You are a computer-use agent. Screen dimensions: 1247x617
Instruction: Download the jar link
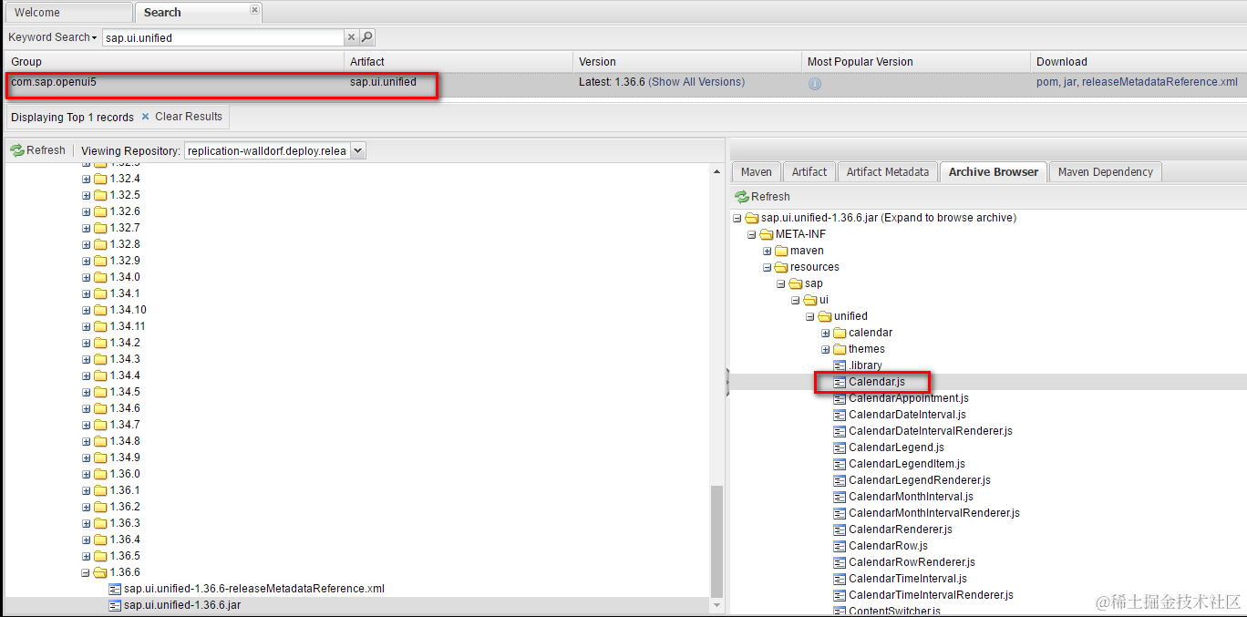(x=1071, y=82)
